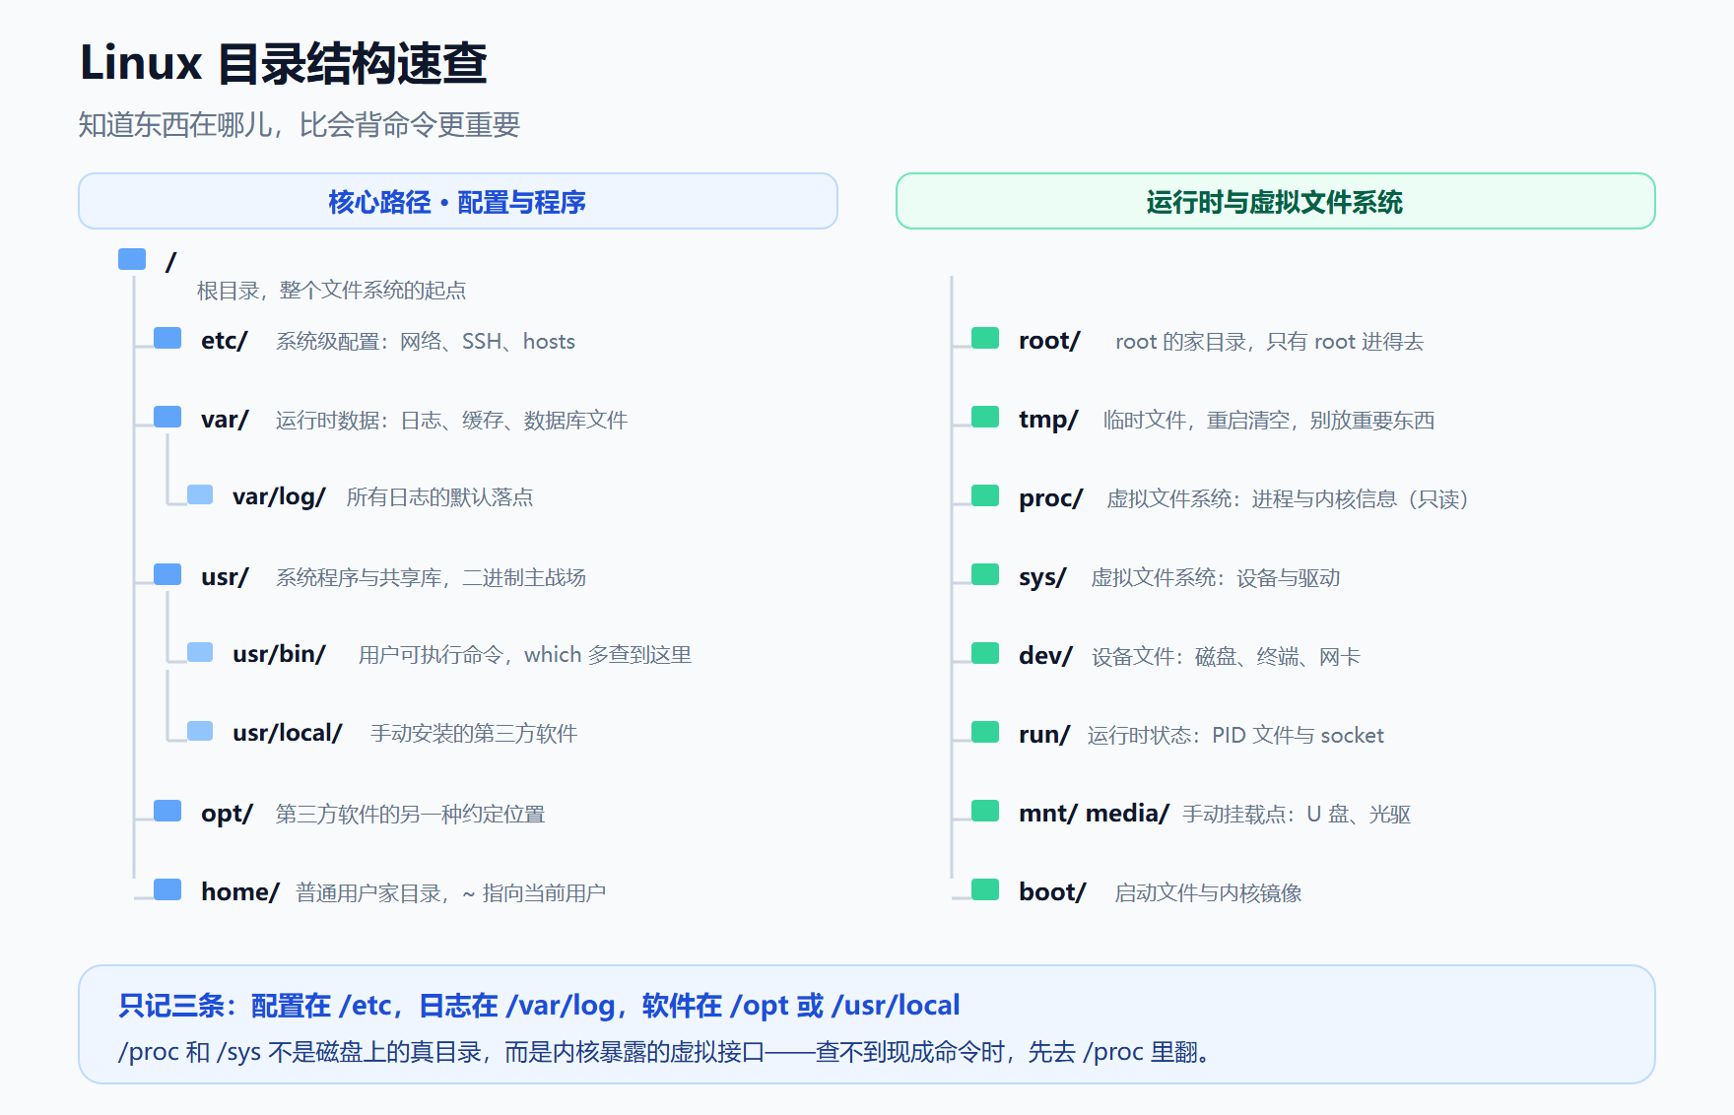Click the description 所有日志的默认落点
Screen dimensions: 1734x1115
coord(439,497)
